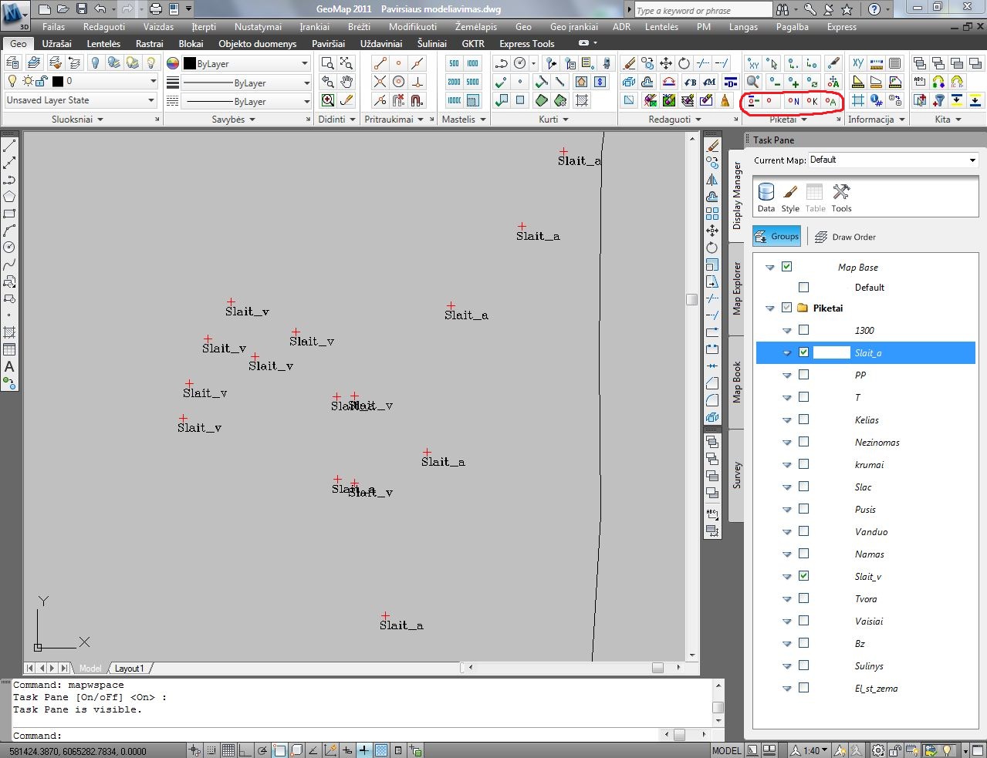This screenshot has height=758, width=987.
Task: Uncheck the Slait_v layer checkbox
Action: pyautogui.click(x=804, y=576)
